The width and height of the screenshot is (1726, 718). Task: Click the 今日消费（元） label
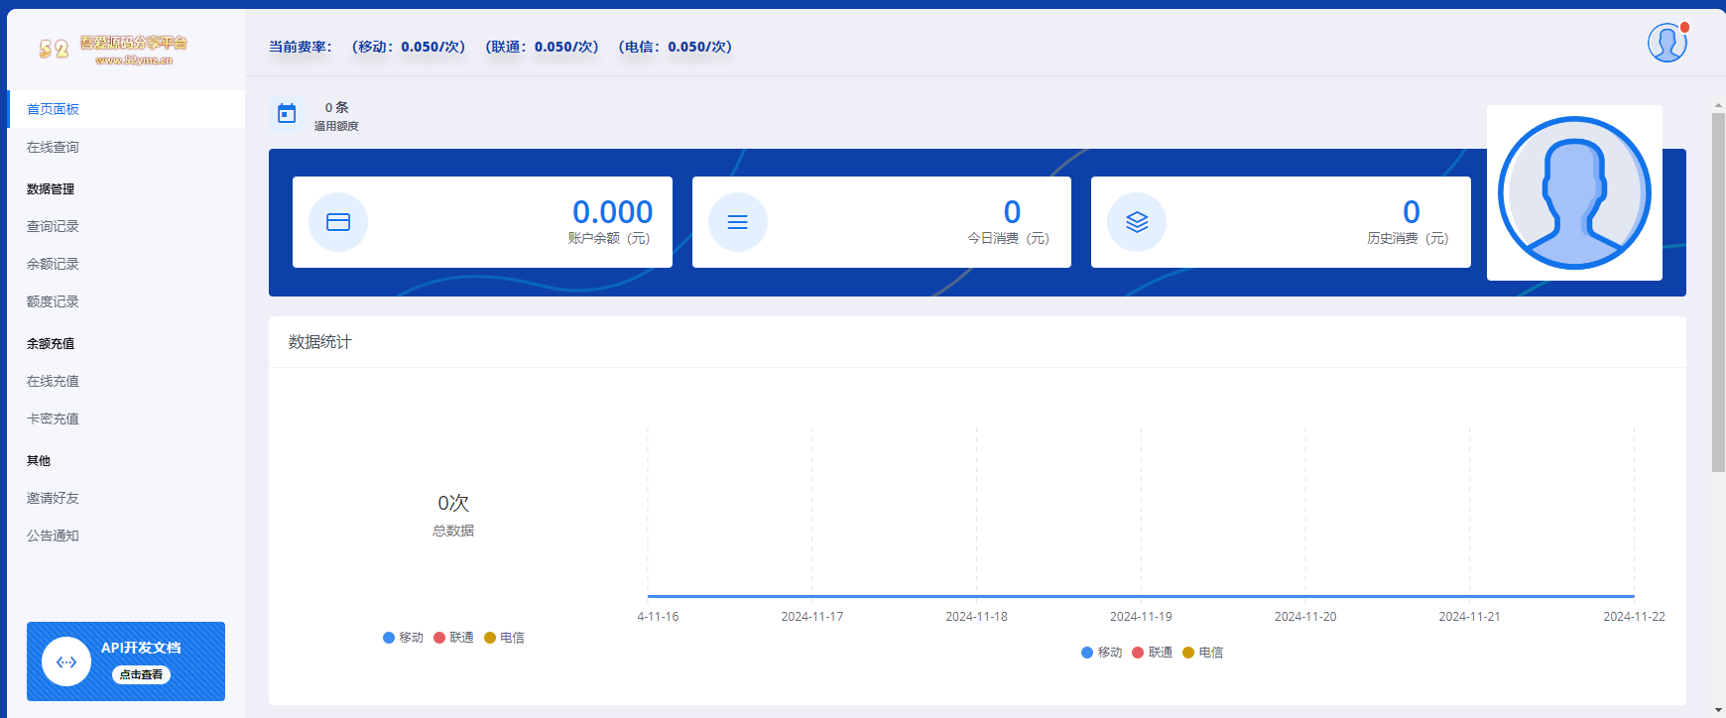(1008, 238)
